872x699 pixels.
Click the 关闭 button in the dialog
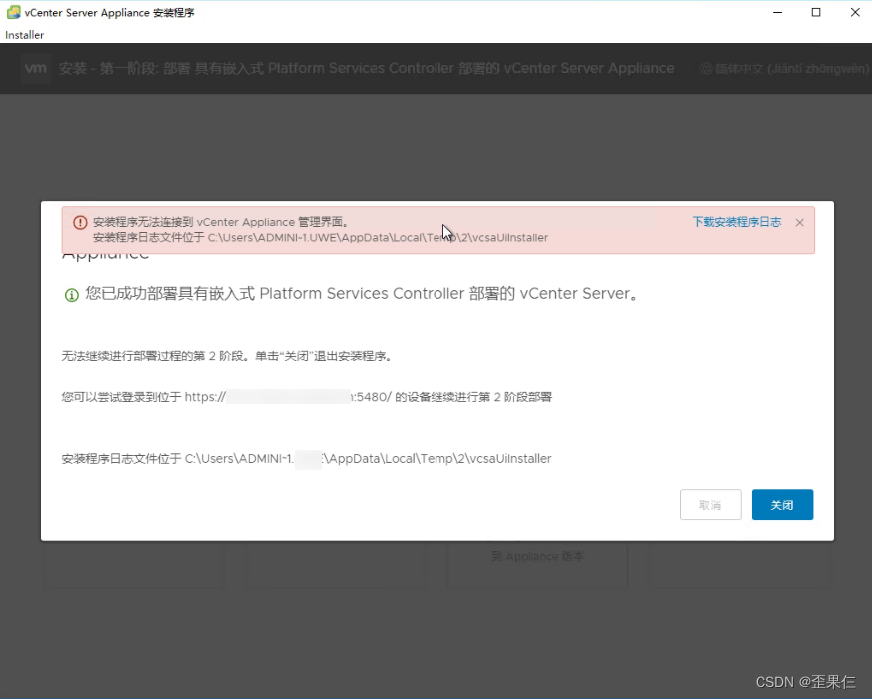pos(782,505)
